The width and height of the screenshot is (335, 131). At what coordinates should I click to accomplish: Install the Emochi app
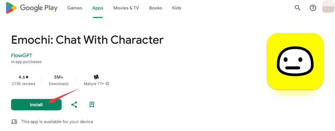point(36,105)
